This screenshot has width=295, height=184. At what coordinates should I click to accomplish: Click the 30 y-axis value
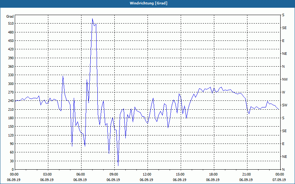tap(12, 161)
